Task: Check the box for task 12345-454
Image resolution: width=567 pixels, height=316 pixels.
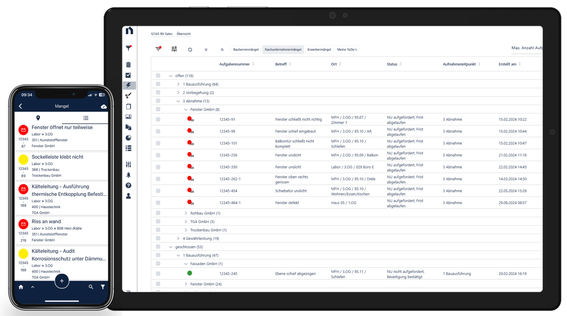Action: (158, 191)
